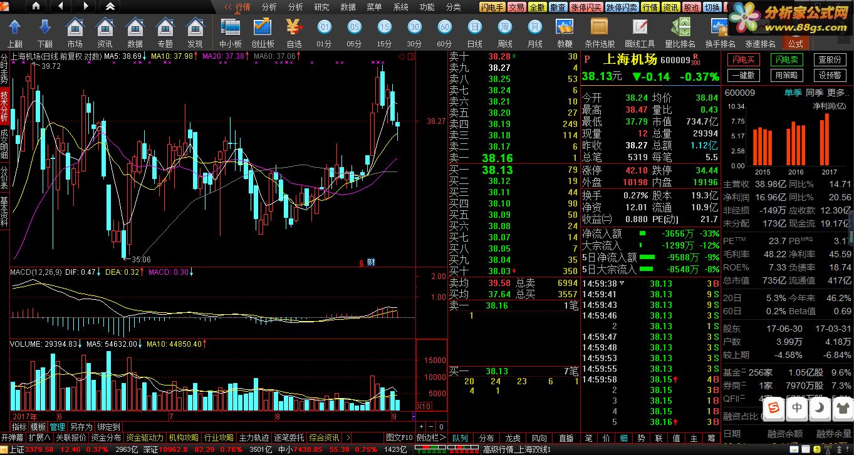Open the 自选 watchlist yen icon
The width and height of the screenshot is (854, 455).
pyautogui.click(x=294, y=33)
